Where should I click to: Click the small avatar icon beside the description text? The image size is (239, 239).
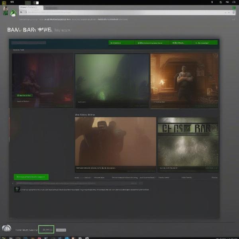(x=17, y=189)
